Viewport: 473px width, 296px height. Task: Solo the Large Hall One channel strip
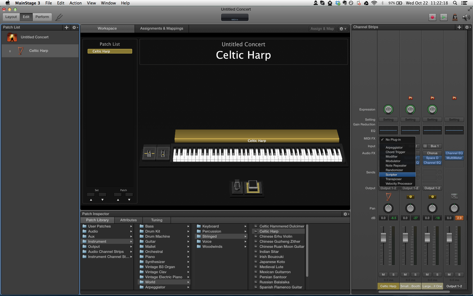tap(437, 275)
